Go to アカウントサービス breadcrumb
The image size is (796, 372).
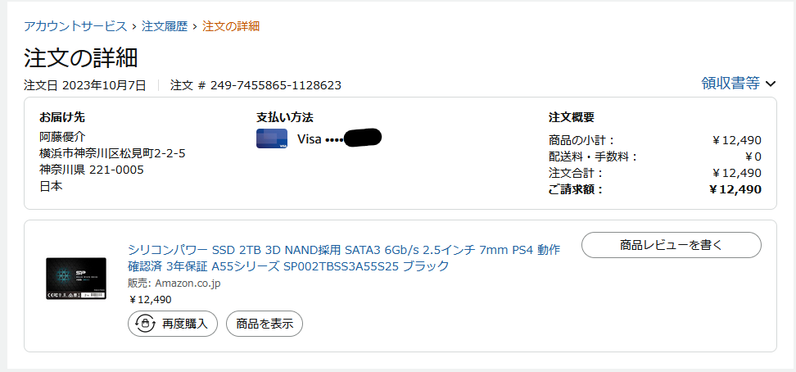75,26
